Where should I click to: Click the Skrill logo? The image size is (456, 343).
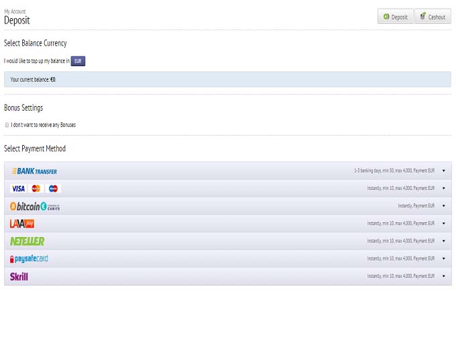click(19, 276)
